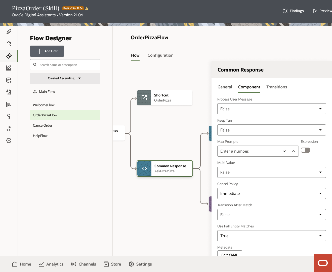Open the Insights chart sidebar icon

click(9, 68)
